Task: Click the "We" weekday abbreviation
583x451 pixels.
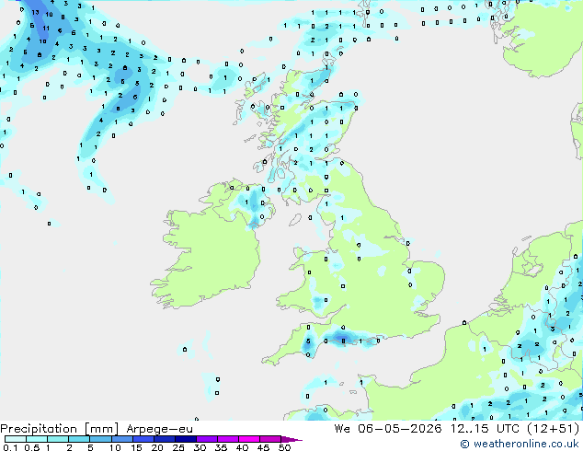Action: tap(342, 429)
